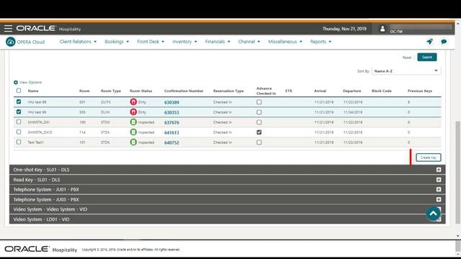Viewport: 461px width, 259px height.
Task: Toggle the select-all rows checkbox
Action: [19, 91]
